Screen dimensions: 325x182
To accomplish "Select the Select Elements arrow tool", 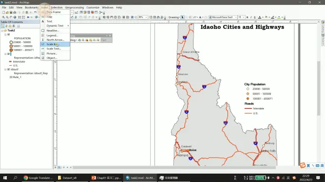I will pos(182,17).
